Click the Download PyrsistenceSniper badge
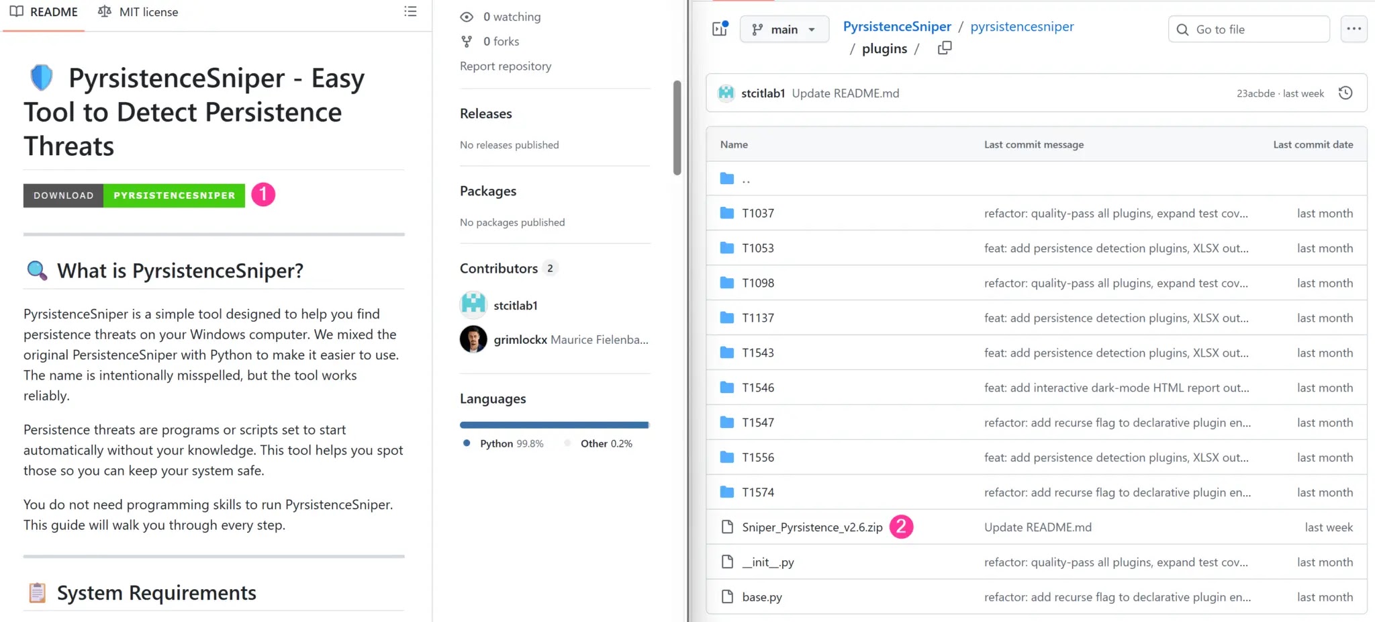 pos(134,195)
